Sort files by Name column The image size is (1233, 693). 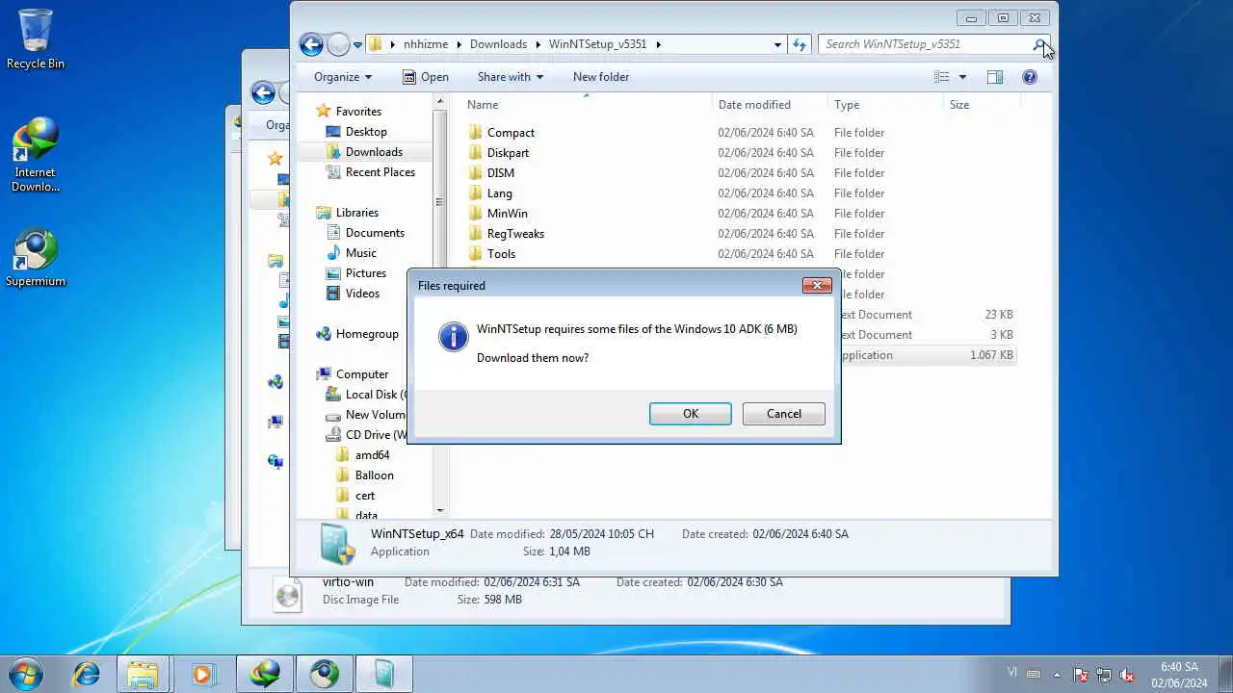point(586,105)
